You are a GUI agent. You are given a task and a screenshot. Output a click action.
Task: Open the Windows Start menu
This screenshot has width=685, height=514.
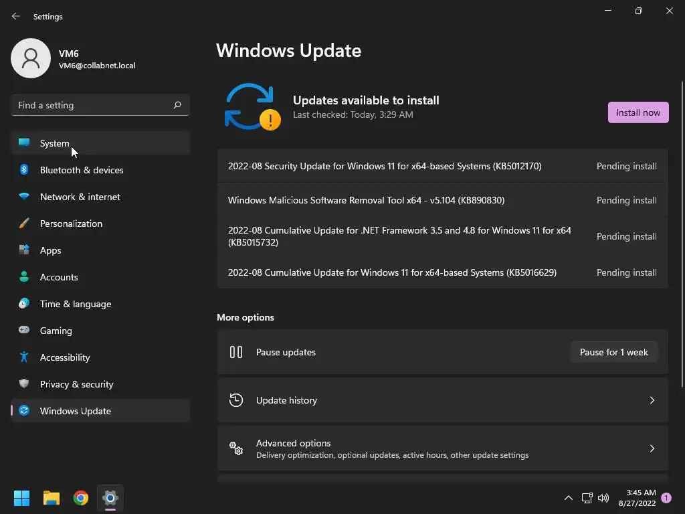[21, 498]
